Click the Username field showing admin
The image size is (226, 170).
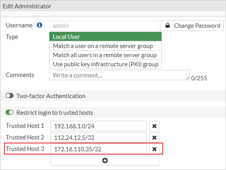tap(104, 26)
